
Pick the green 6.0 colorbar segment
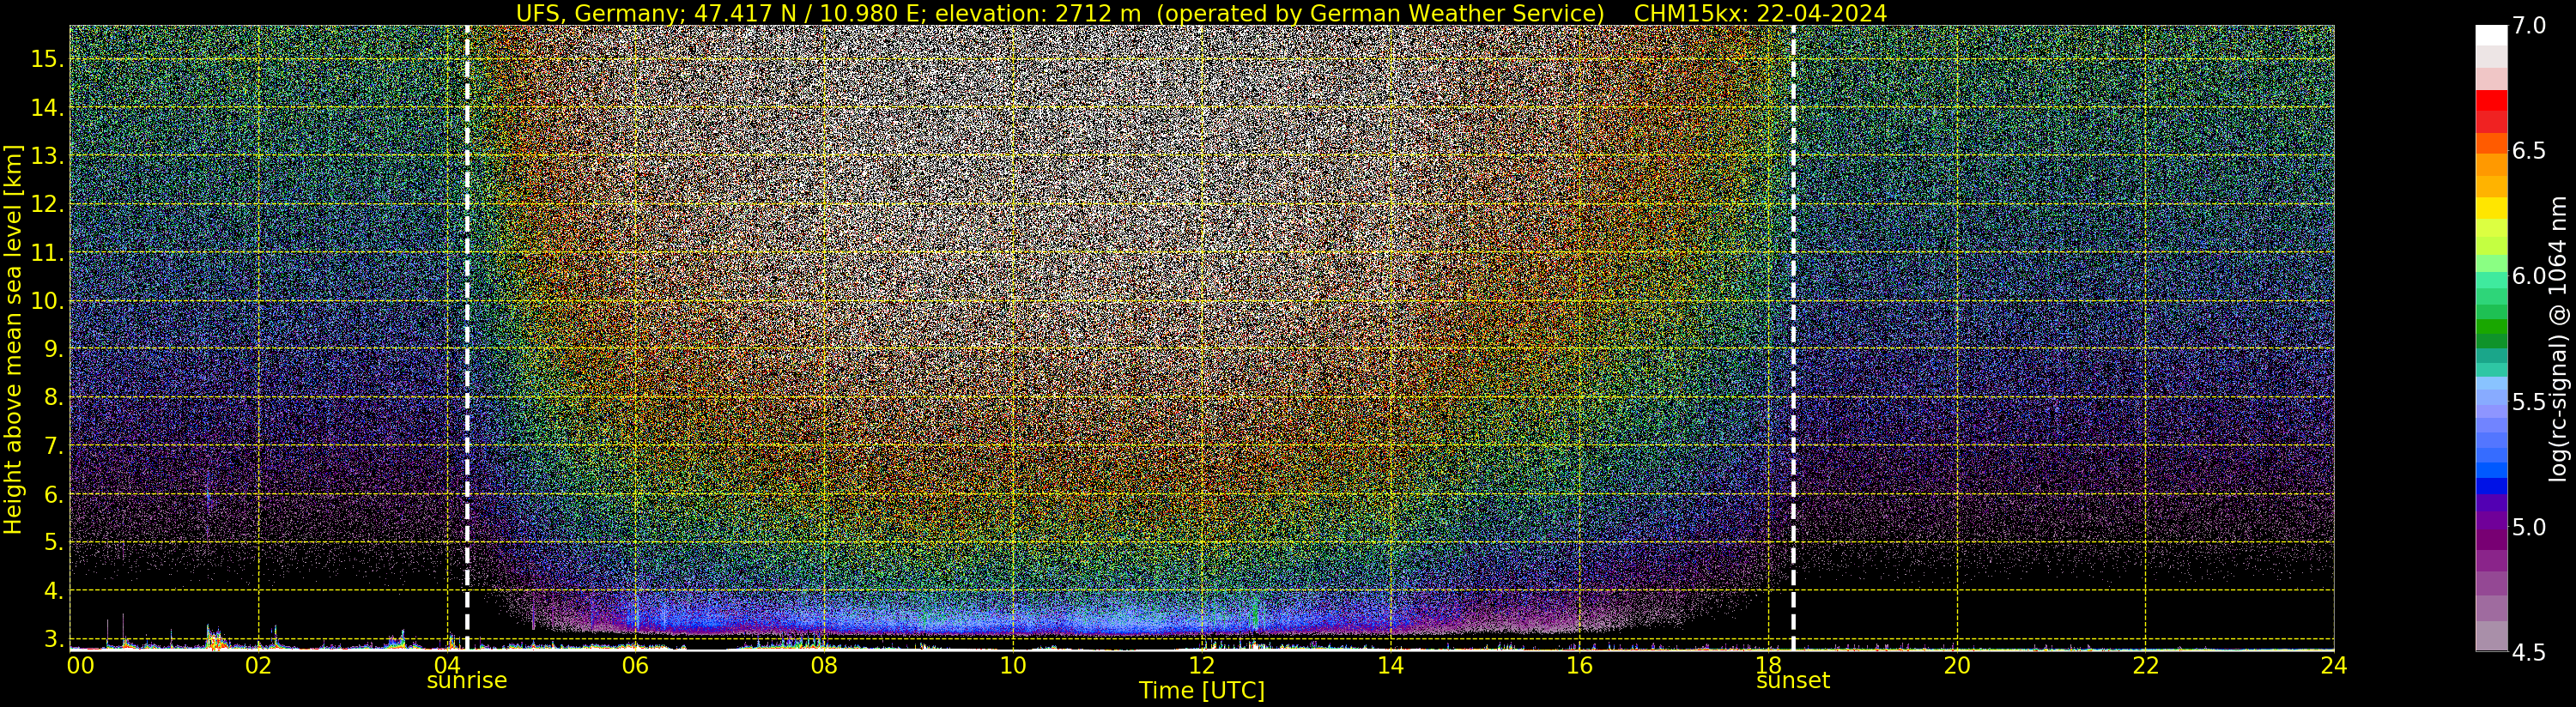click(x=2491, y=277)
